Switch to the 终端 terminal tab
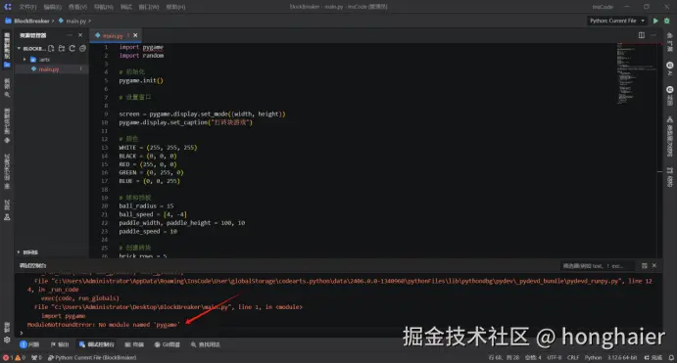The width and height of the screenshot is (678, 363). (x=134, y=344)
